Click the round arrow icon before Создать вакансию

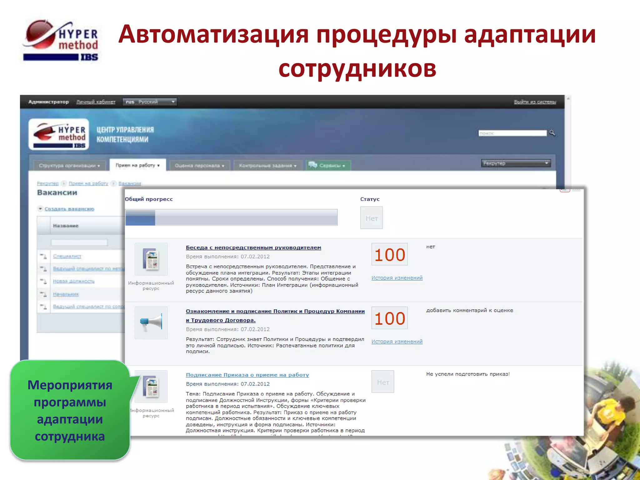pyautogui.click(x=40, y=209)
